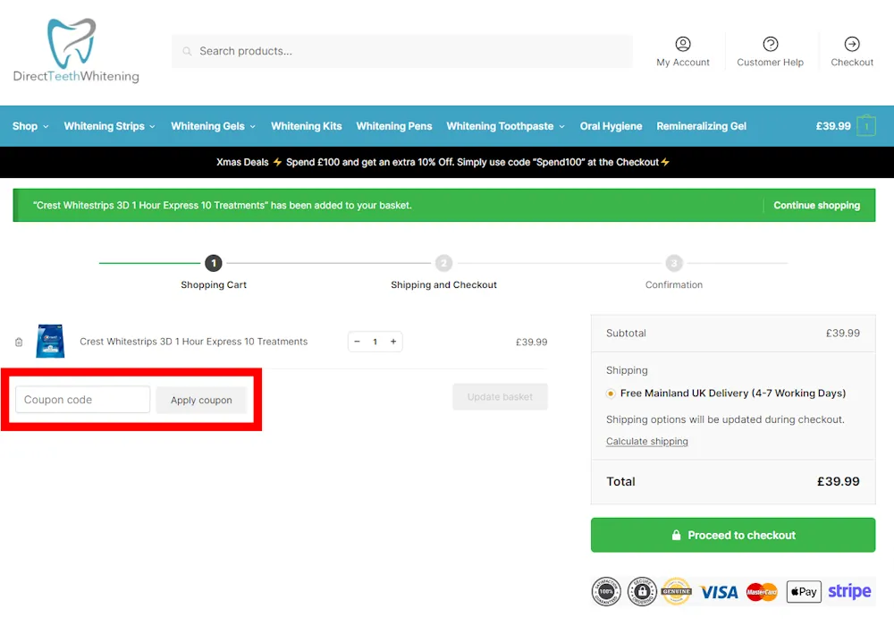This screenshot has width=894, height=626.
Task: Click the quantity value field
Action: [x=375, y=342]
